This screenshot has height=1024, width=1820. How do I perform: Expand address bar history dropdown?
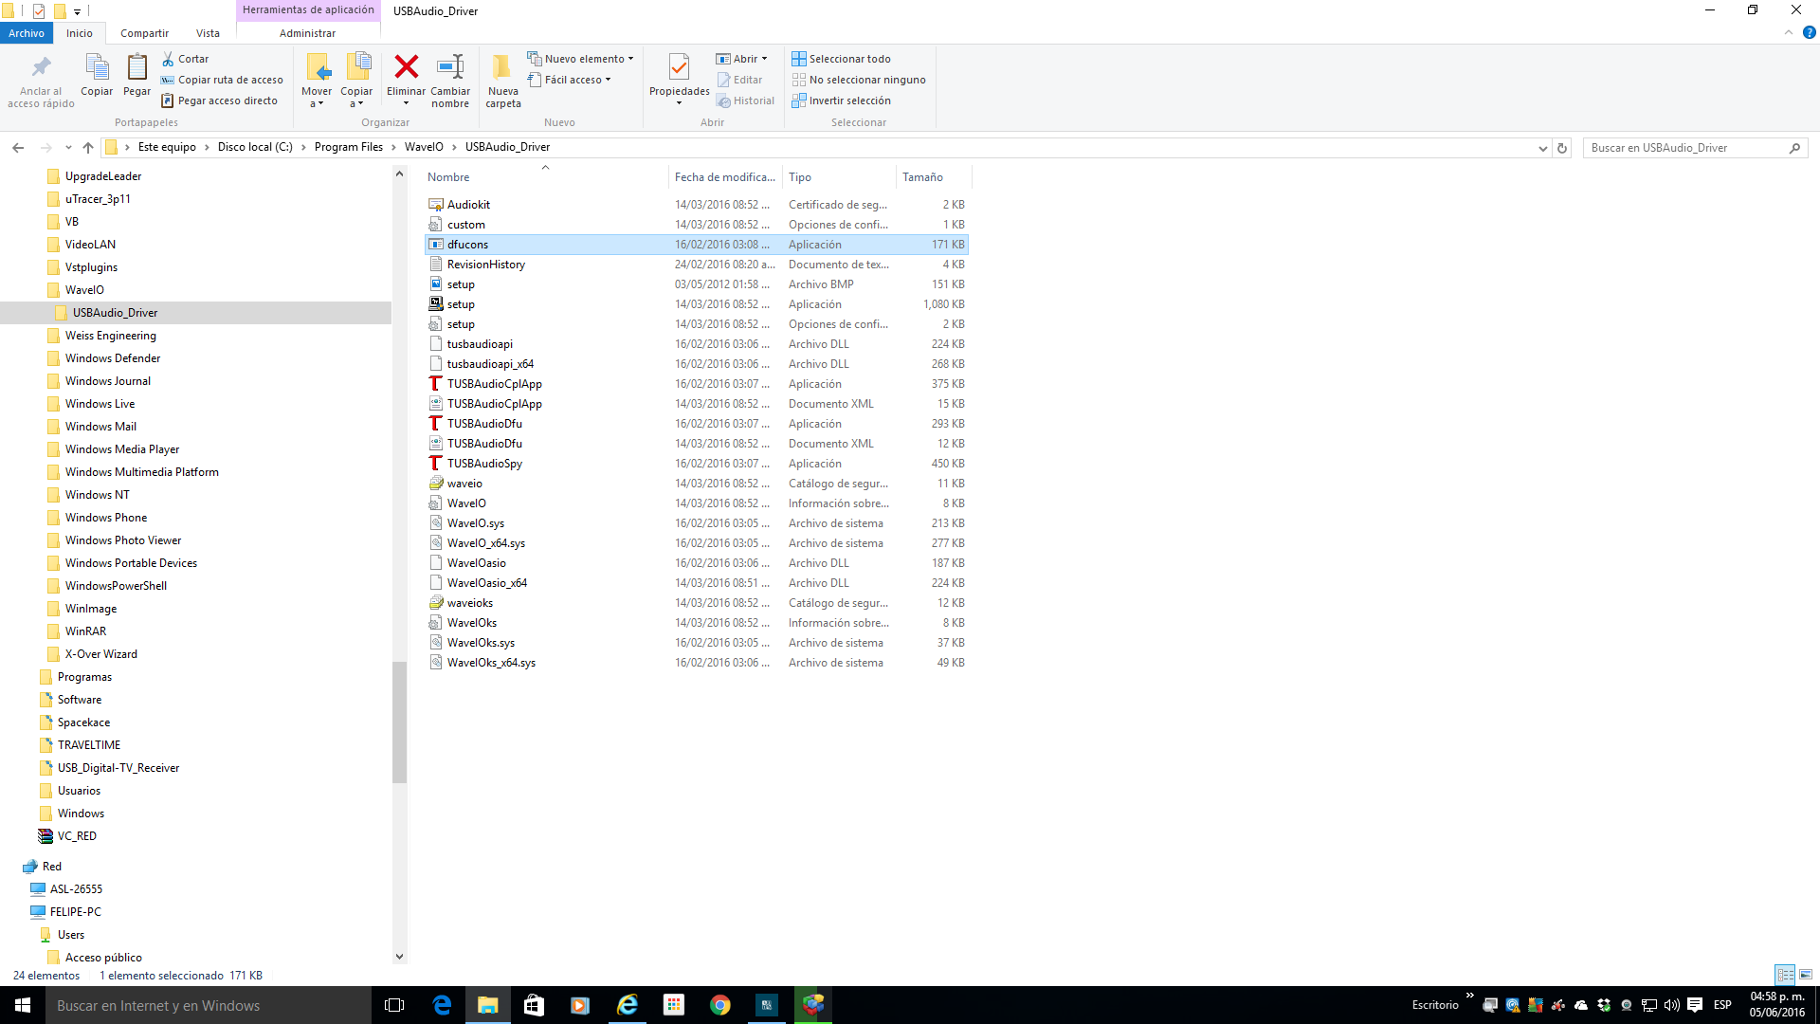coord(1543,148)
